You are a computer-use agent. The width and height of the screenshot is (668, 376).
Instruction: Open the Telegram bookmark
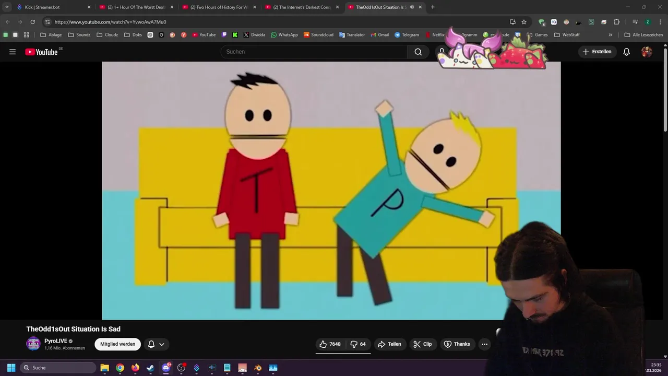407,35
